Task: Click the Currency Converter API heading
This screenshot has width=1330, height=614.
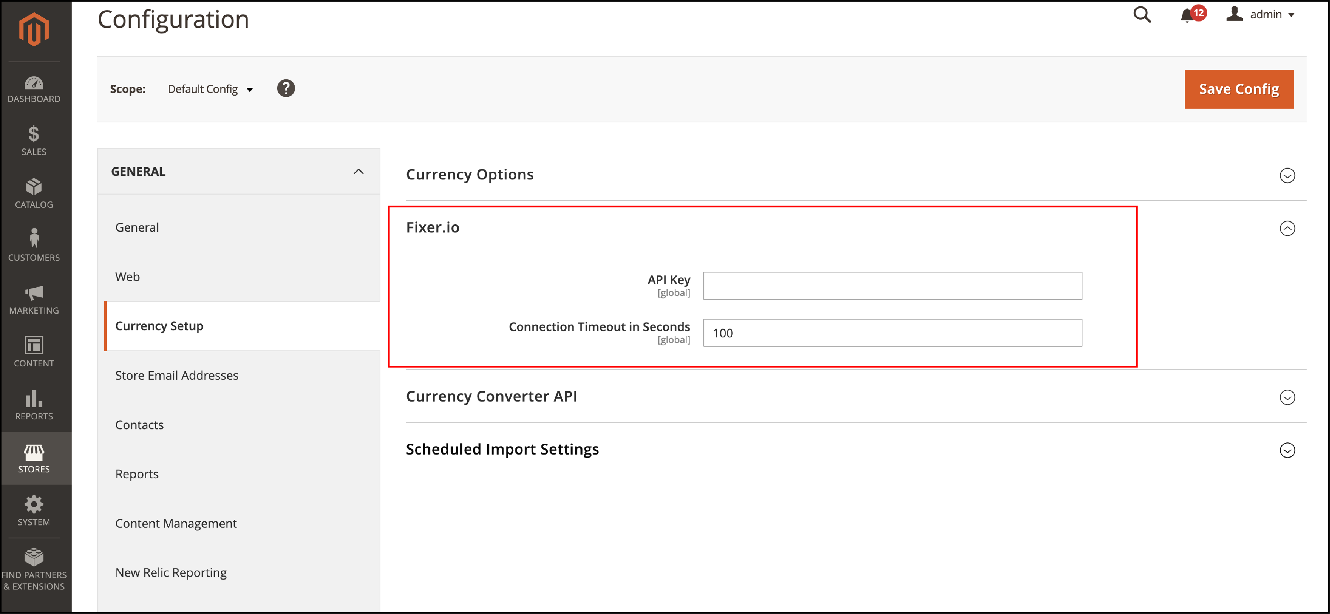Action: point(492,396)
